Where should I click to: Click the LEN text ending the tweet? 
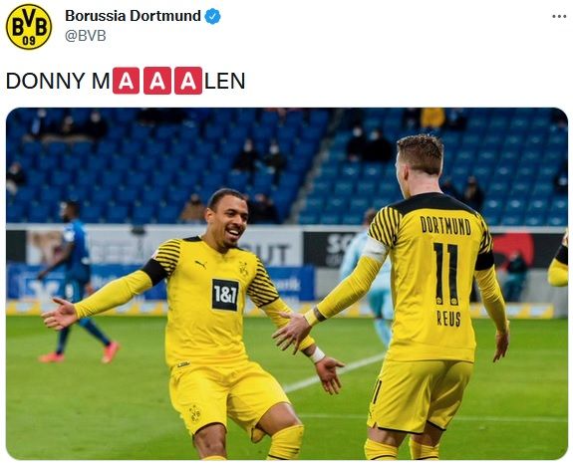tap(224, 81)
